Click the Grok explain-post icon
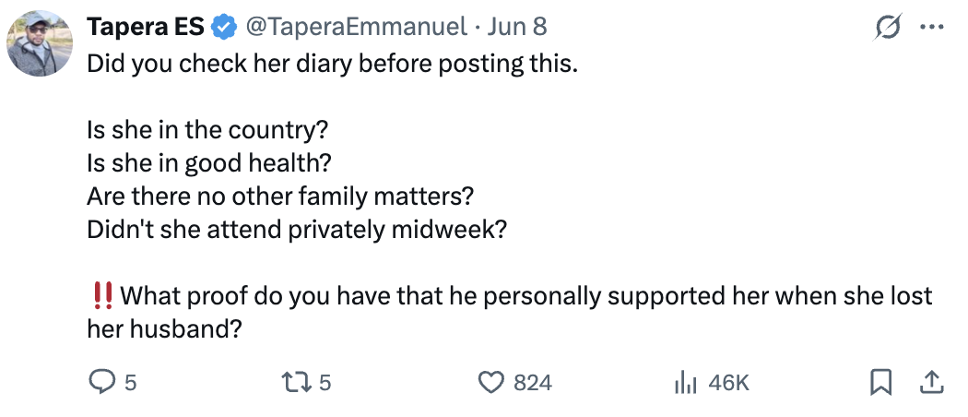The width and height of the screenshot is (968, 417). click(888, 27)
